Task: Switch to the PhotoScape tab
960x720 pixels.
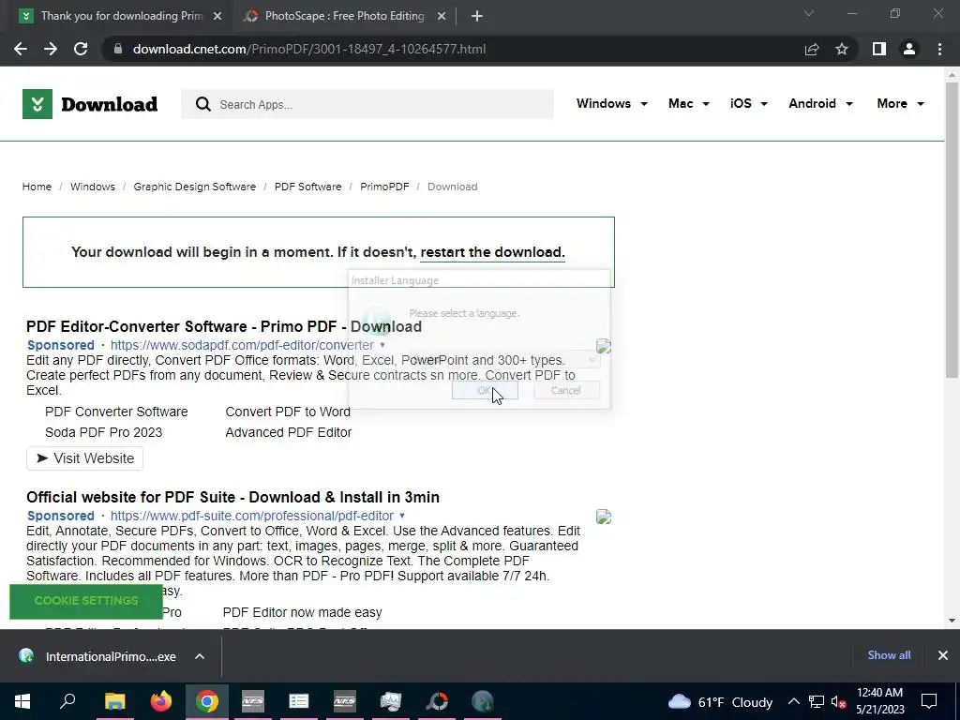Action: [344, 16]
